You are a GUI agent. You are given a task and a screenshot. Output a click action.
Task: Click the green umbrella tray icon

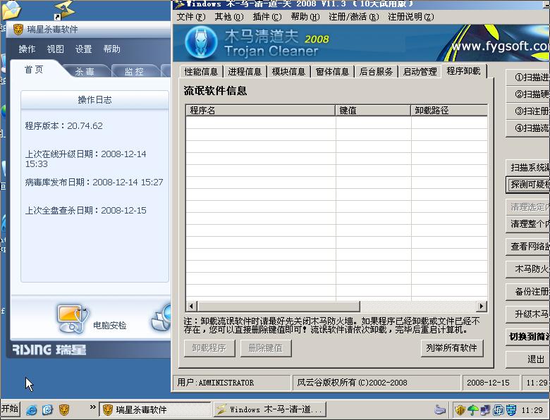pos(473,409)
